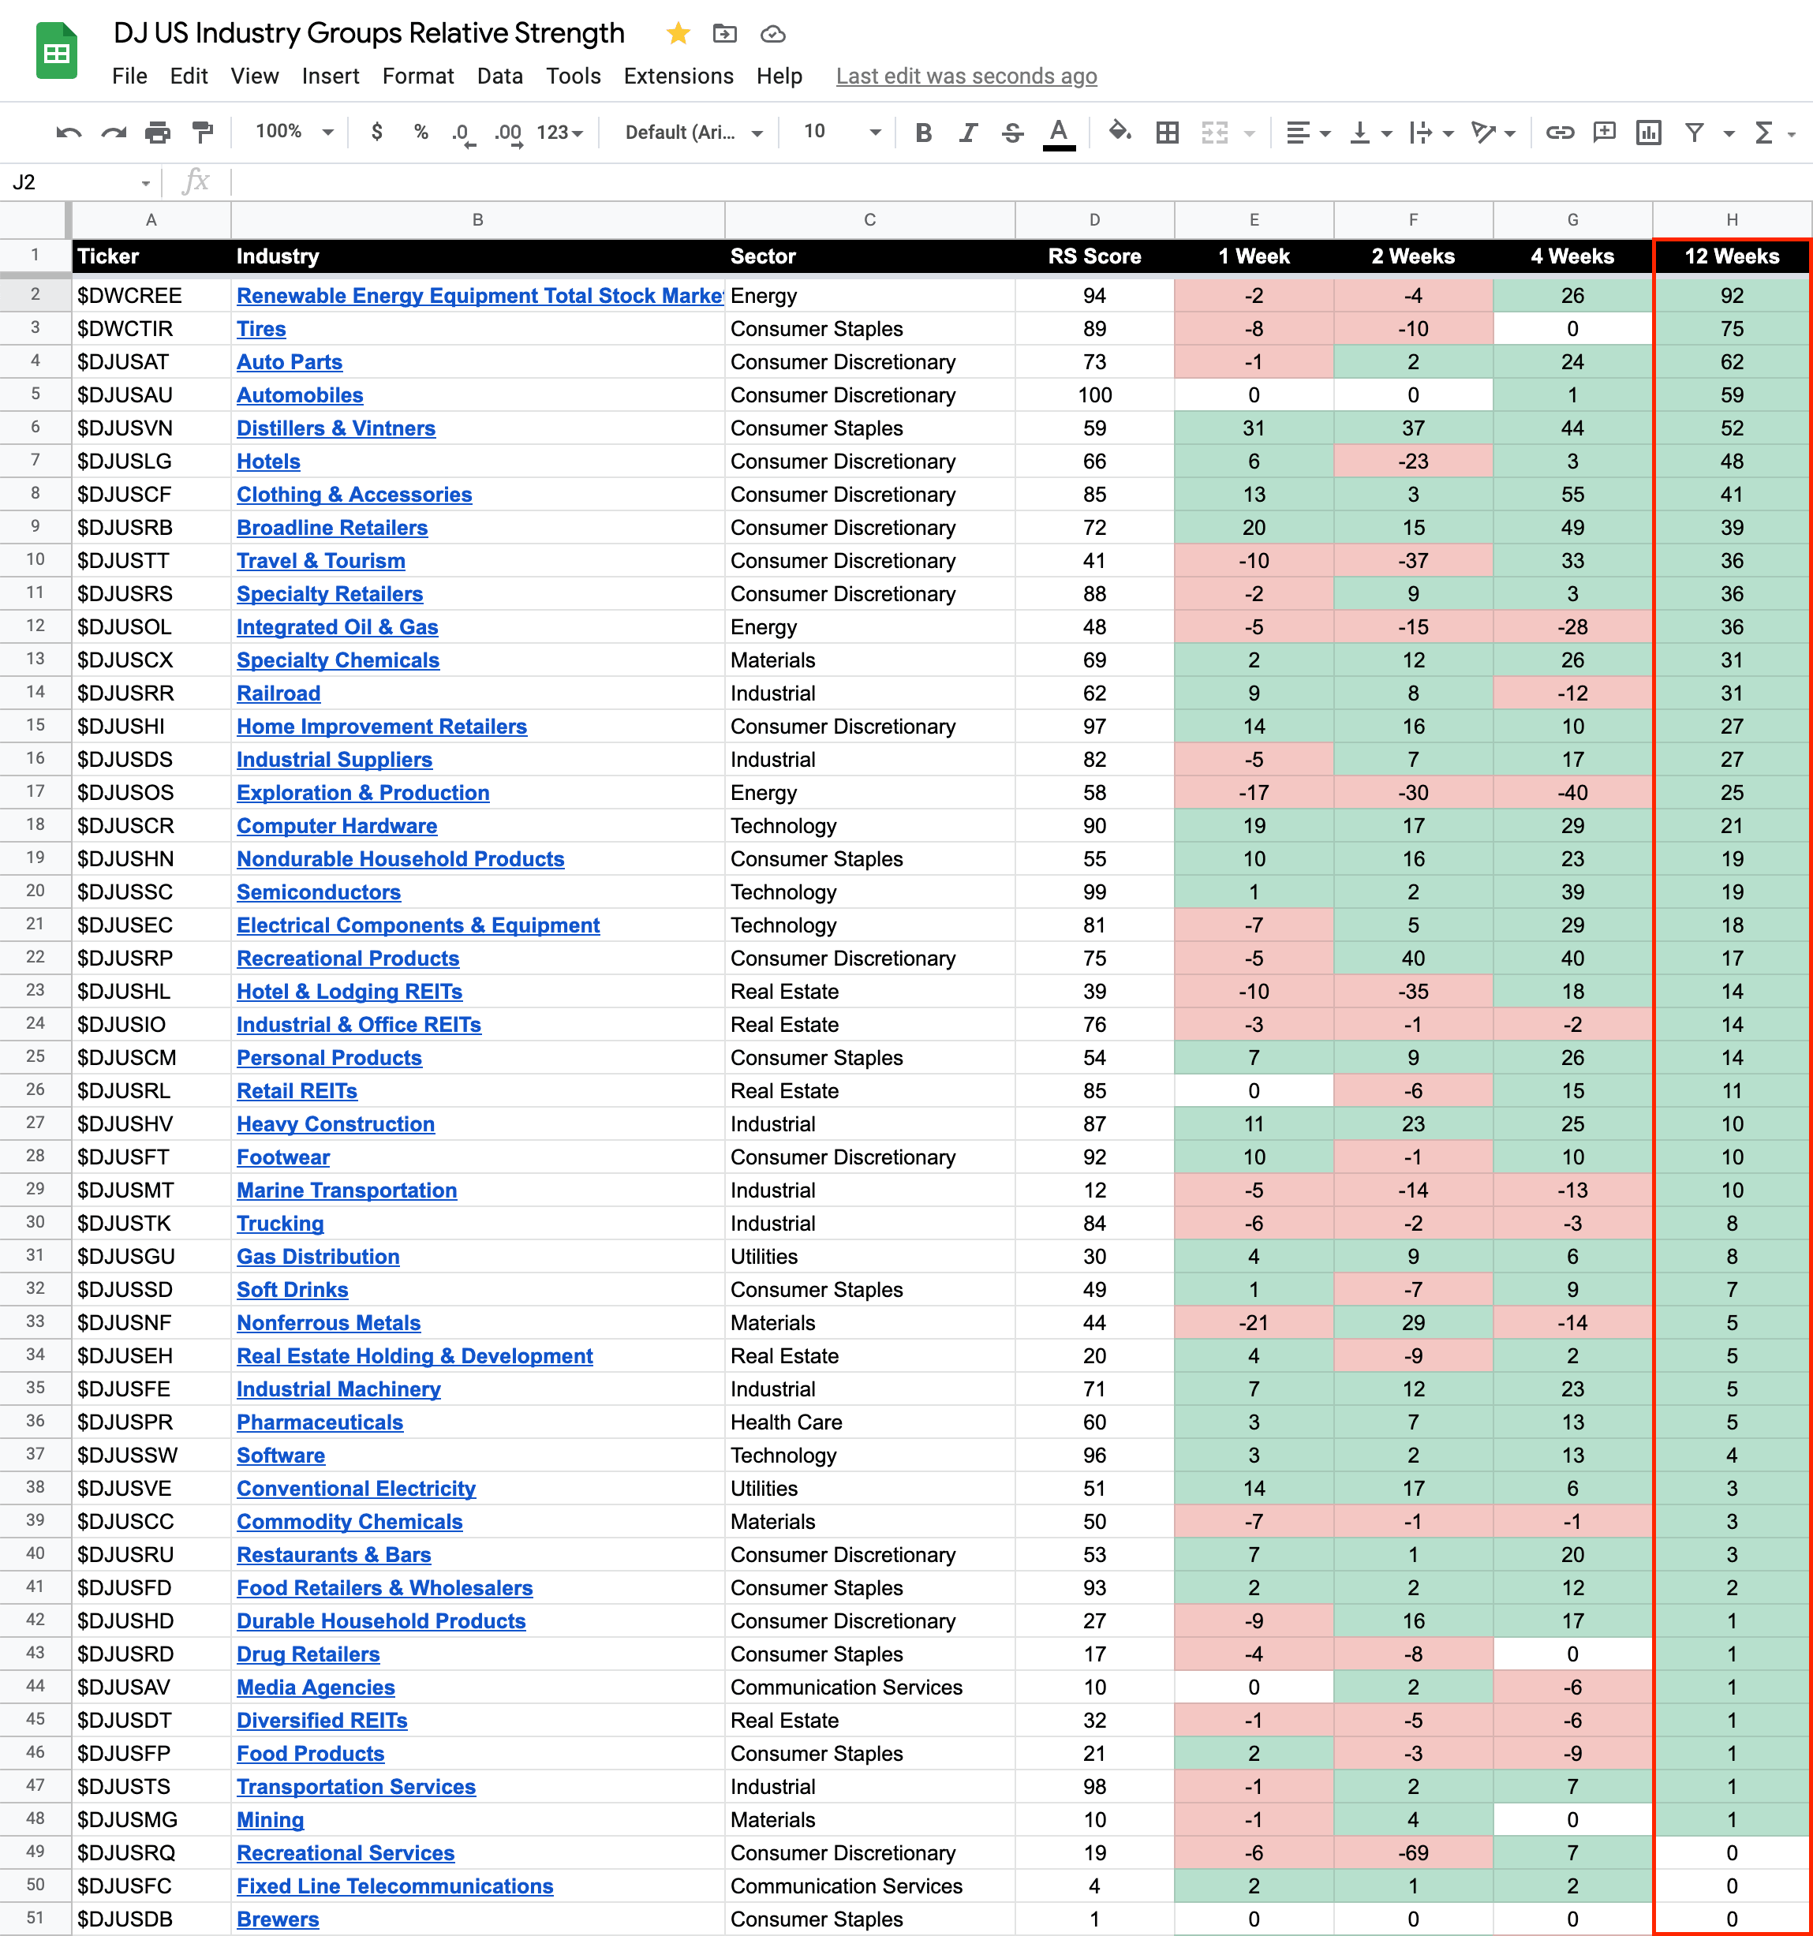Click the print icon
Screen dimensions: 1813x1936
158,133
